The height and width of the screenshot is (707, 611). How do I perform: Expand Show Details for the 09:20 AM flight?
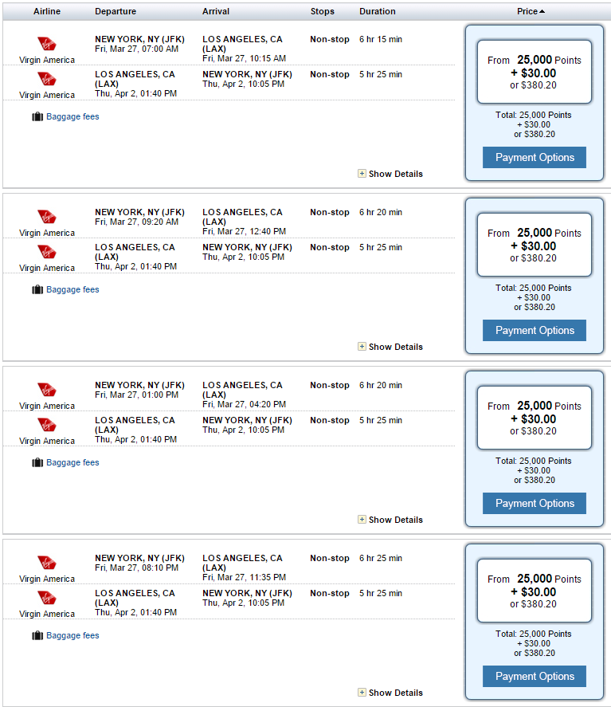click(x=390, y=347)
